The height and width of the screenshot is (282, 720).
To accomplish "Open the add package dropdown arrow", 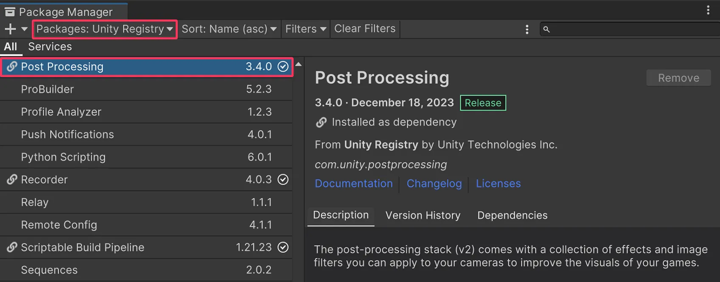I will pyautogui.click(x=24, y=29).
